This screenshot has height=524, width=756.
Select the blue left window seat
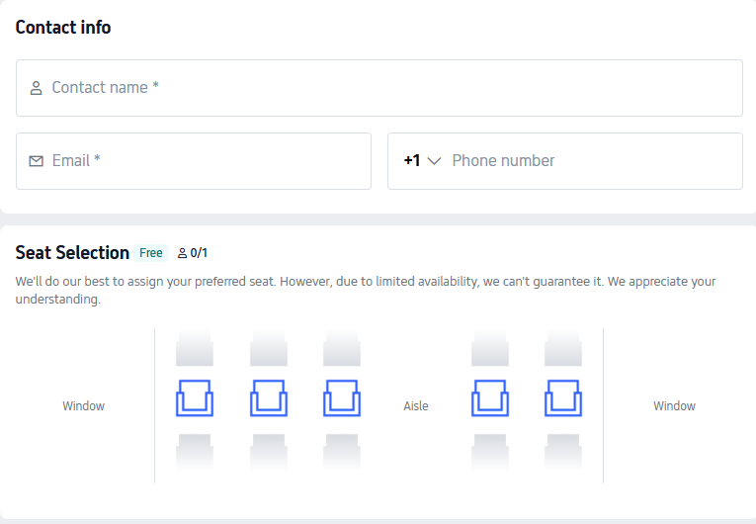[x=195, y=397]
